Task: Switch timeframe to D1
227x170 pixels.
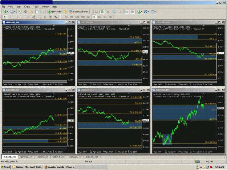Action: 99,17
